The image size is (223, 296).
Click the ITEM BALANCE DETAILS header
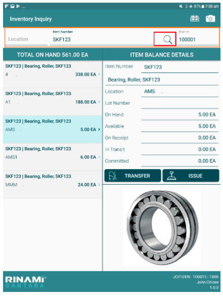[x=162, y=55]
